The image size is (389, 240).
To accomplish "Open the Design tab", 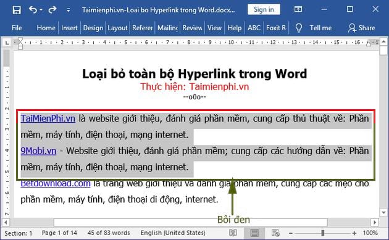I will pyautogui.click(x=93, y=28).
